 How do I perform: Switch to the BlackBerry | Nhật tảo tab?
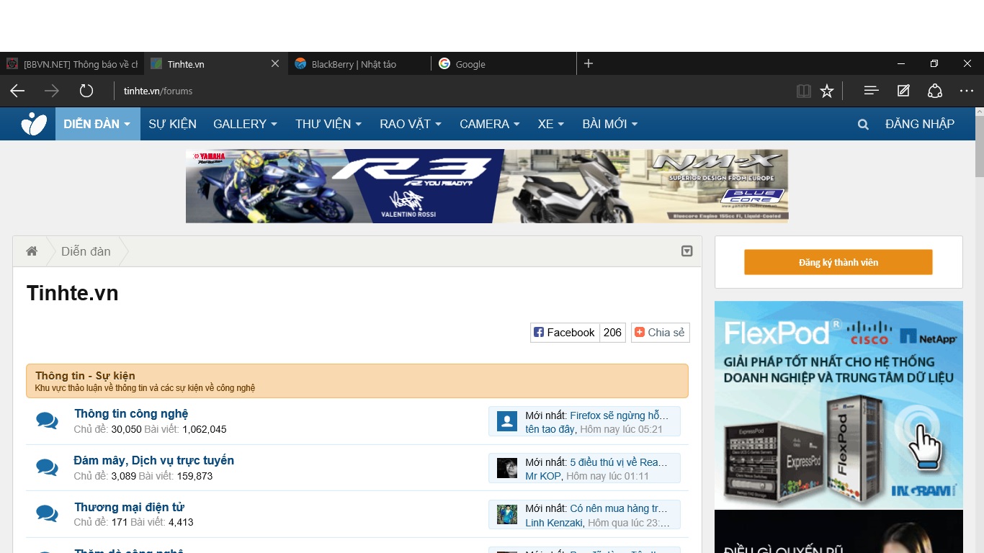click(360, 63)
